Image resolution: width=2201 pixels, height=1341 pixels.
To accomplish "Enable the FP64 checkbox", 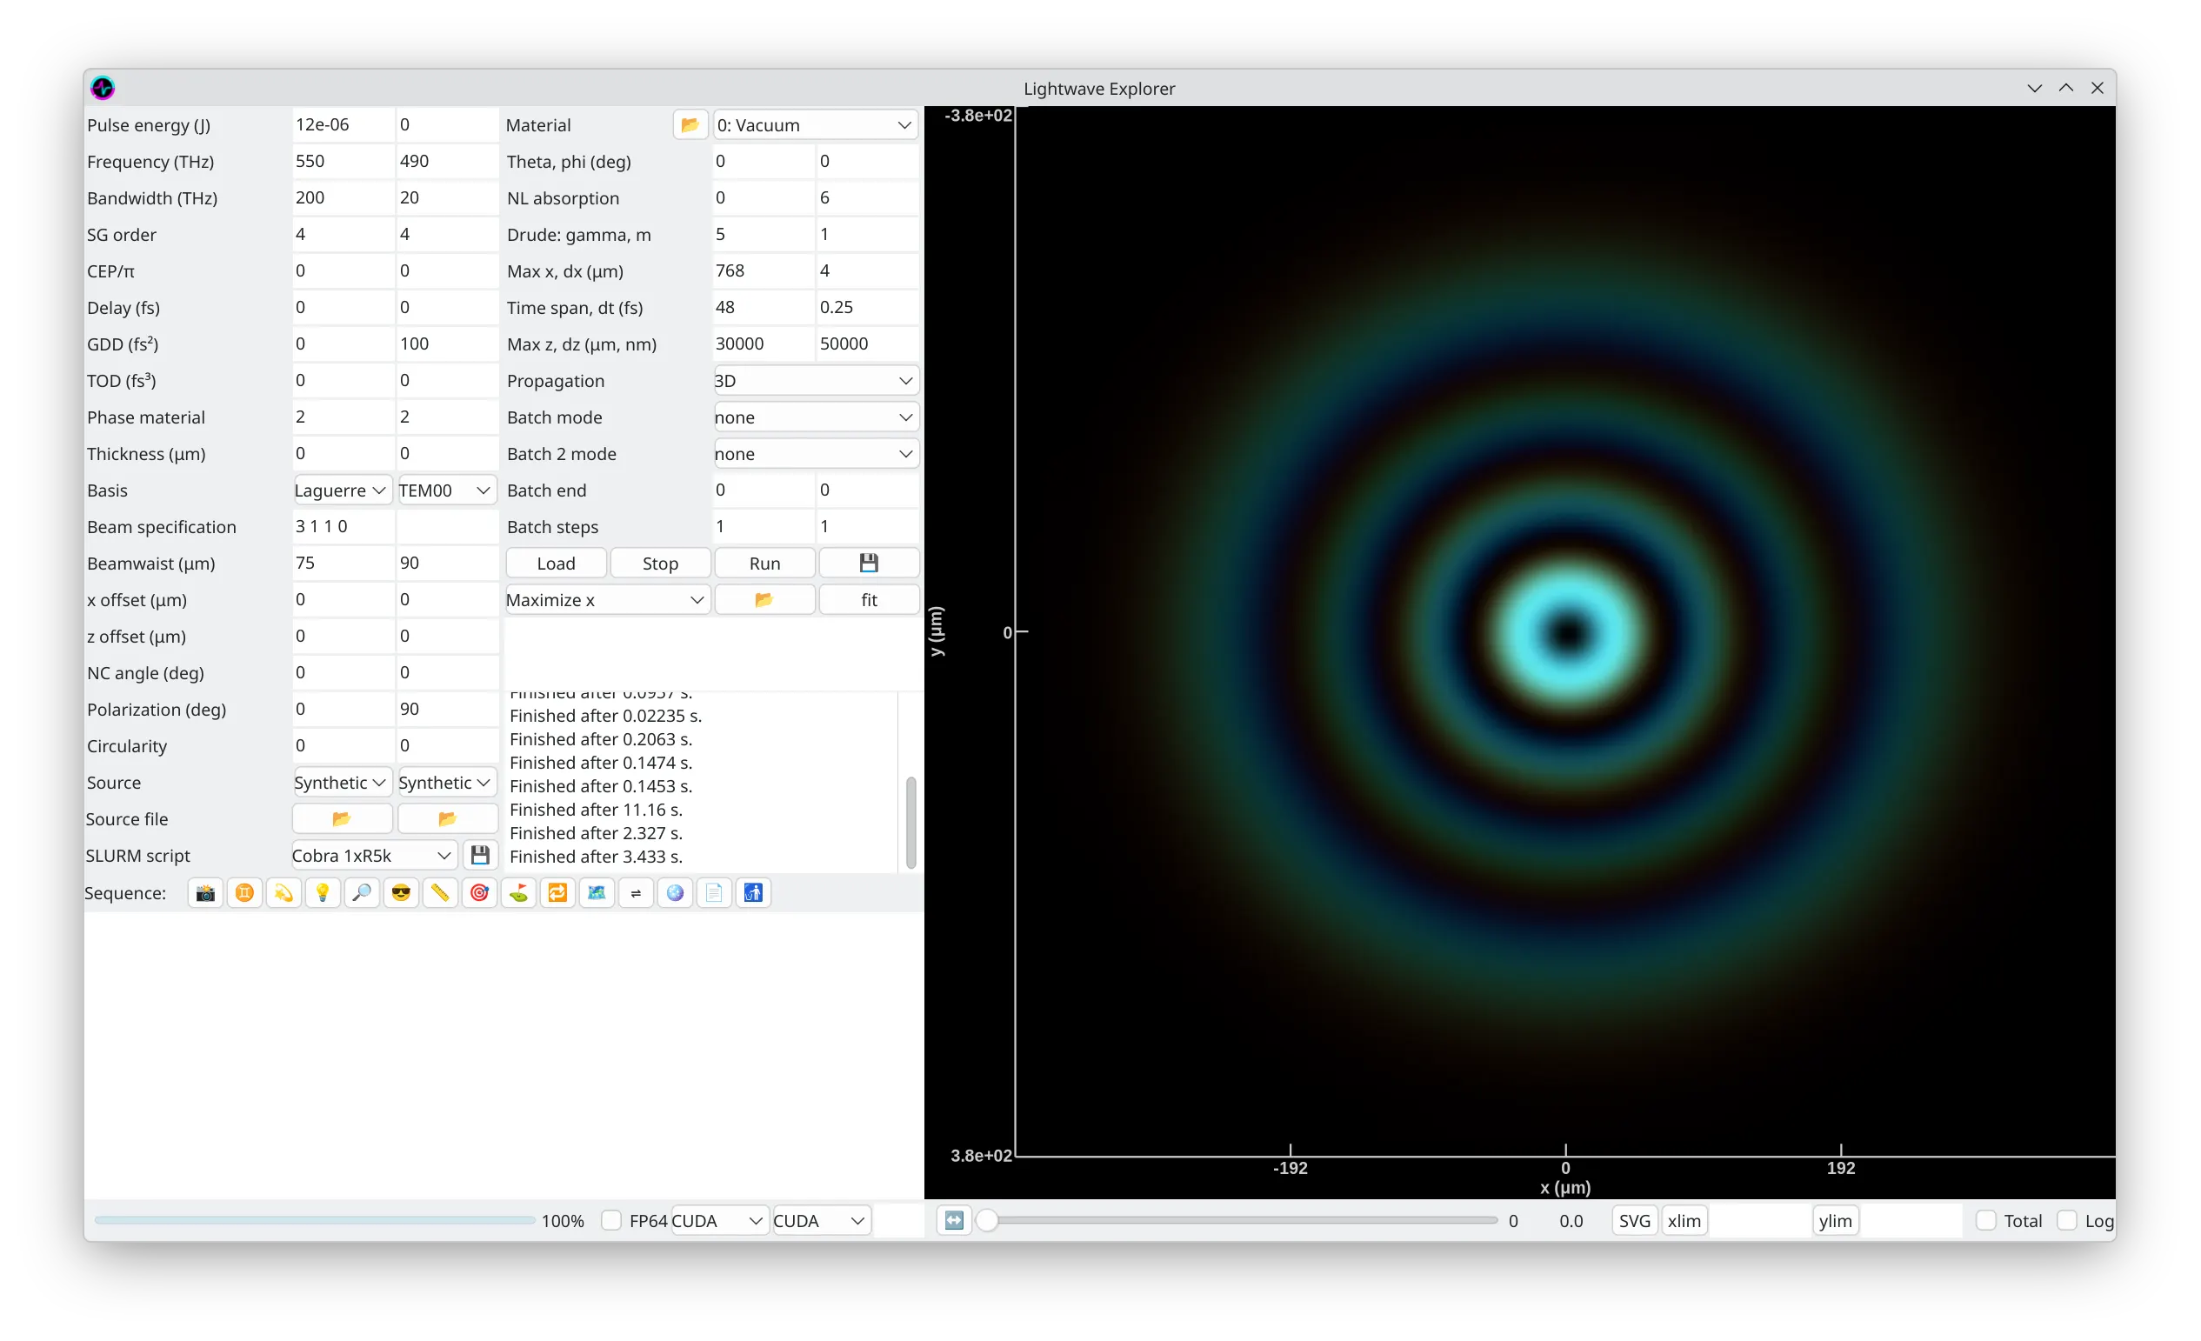I will [x=611, y=1220].
